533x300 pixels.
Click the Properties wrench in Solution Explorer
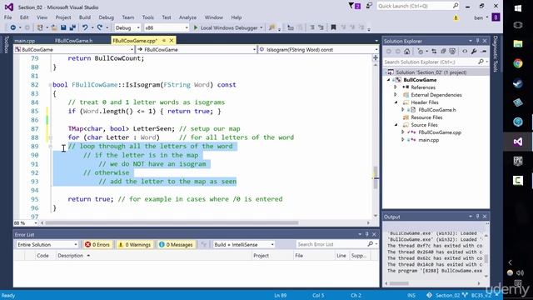tap(474, 52)
